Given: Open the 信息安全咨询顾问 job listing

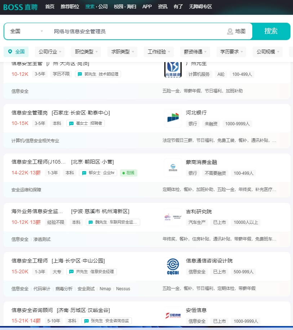Looking at the screenshot, I should point(32,310).
